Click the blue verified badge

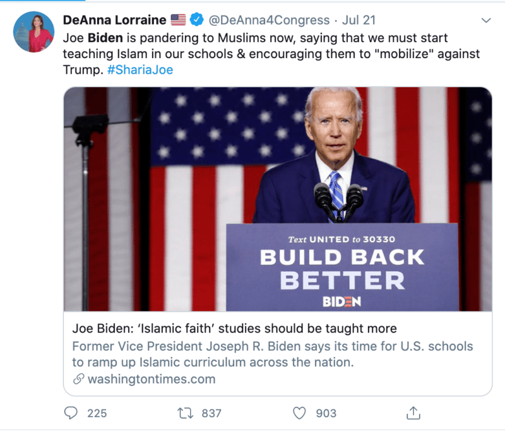[x=196, y=21]
